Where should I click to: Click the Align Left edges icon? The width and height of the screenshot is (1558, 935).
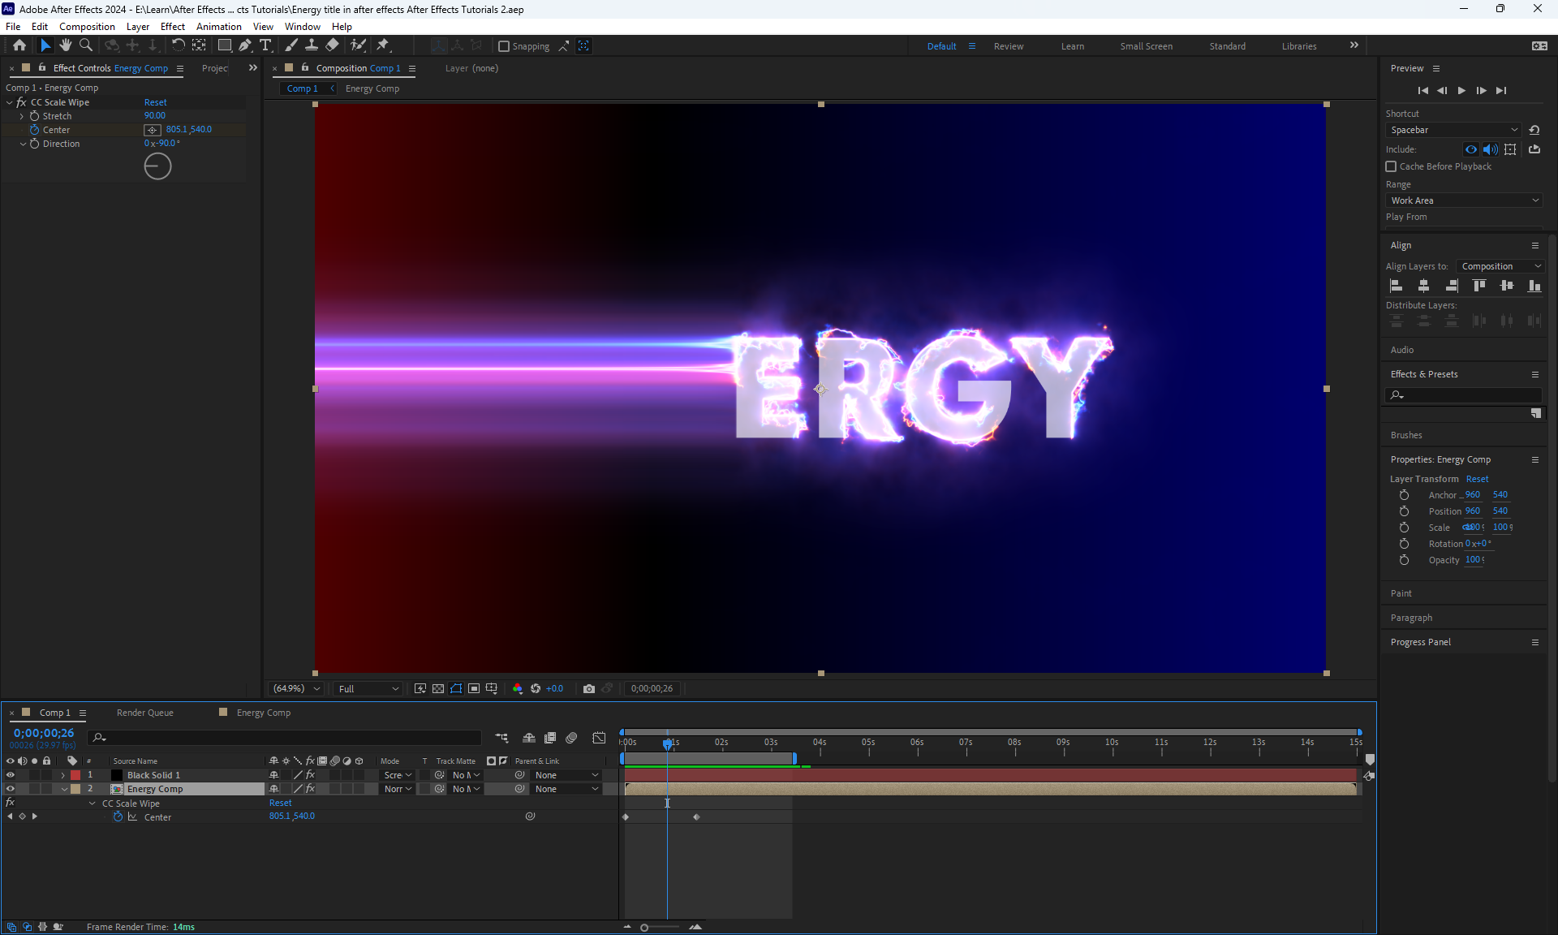tap(1397, 286)
